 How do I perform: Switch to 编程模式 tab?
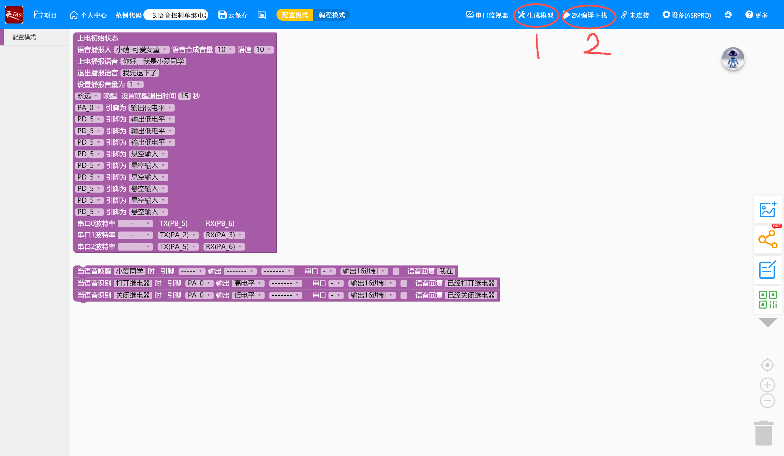point(331,15)
